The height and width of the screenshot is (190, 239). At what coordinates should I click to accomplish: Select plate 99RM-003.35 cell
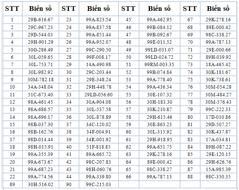tap(159, 65)
